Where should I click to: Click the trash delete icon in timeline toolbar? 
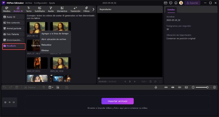pos(17,87)
